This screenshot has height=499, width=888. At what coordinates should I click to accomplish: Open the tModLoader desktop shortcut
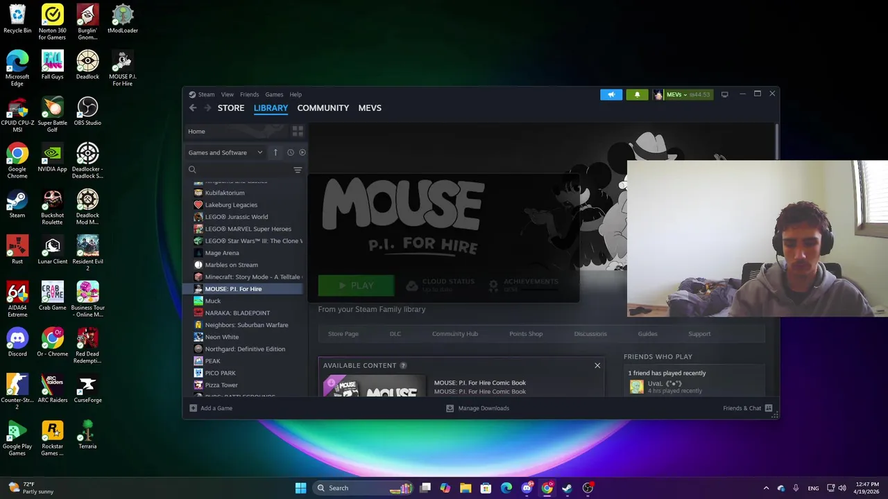tap(123, 19)
